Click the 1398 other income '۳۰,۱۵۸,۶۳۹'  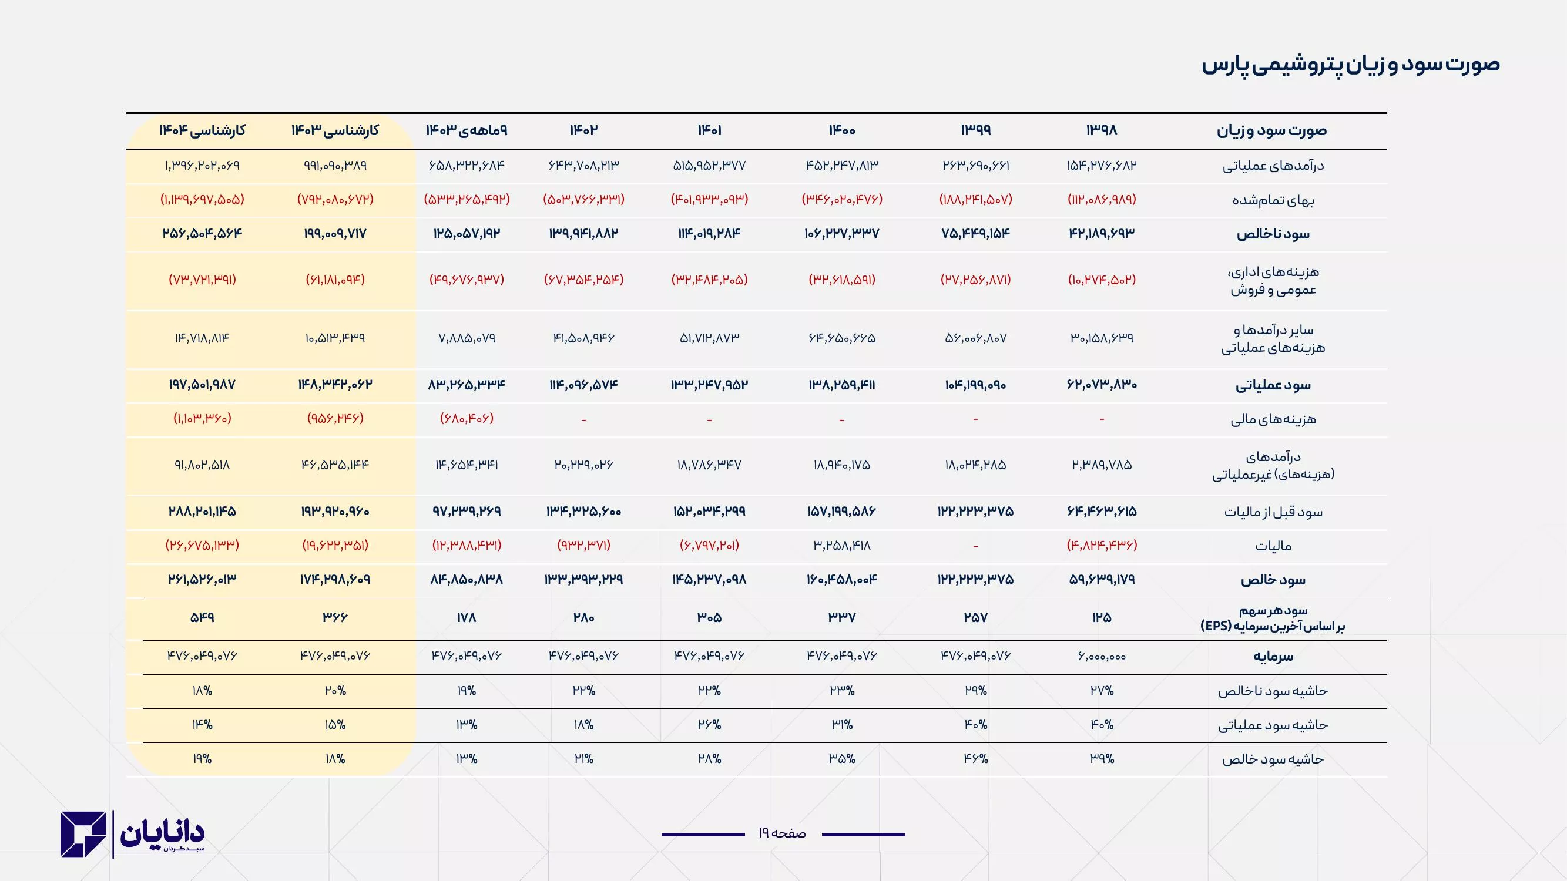pos(1102,338)
